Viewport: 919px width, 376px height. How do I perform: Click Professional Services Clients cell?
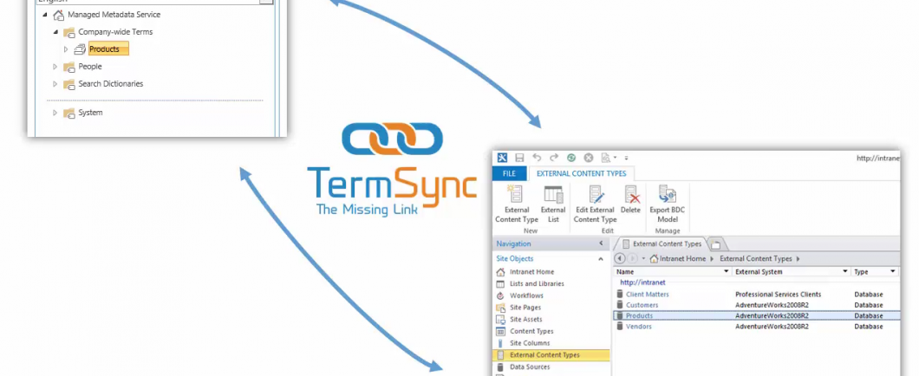tap(778, 295)
